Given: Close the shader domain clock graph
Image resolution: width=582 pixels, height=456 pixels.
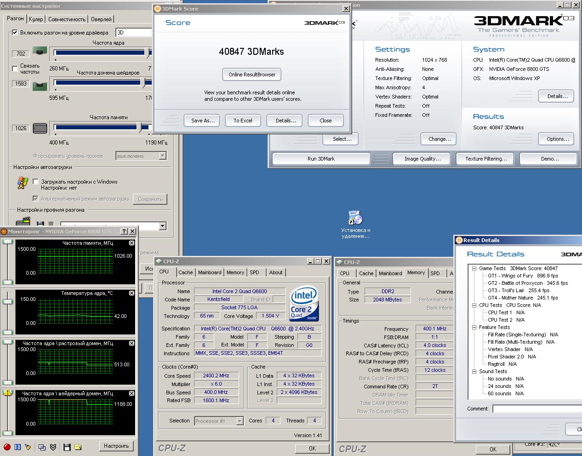Looking at the screenshot, I should pos(131,393).
